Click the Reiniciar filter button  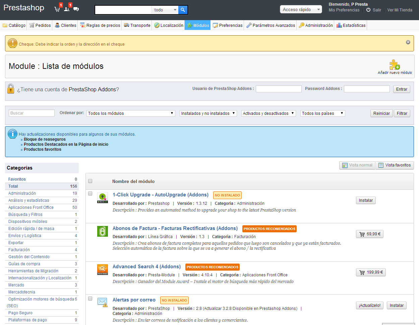[x=381, y=113]
